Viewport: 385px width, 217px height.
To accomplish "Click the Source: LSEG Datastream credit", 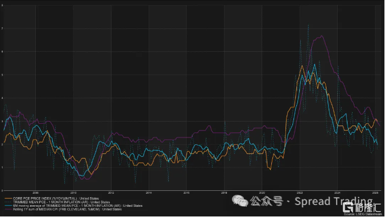I will point(363,214).
